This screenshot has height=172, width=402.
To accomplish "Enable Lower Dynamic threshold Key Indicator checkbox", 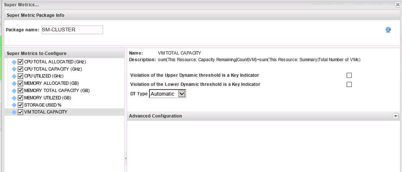I will point(349,84).
